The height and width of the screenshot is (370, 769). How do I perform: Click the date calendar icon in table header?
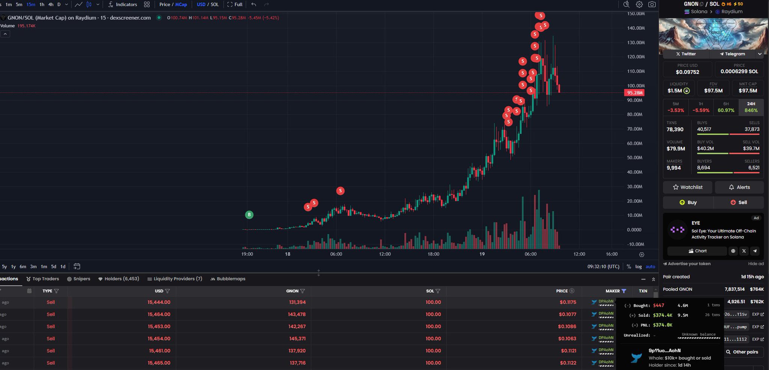(29, 291)
